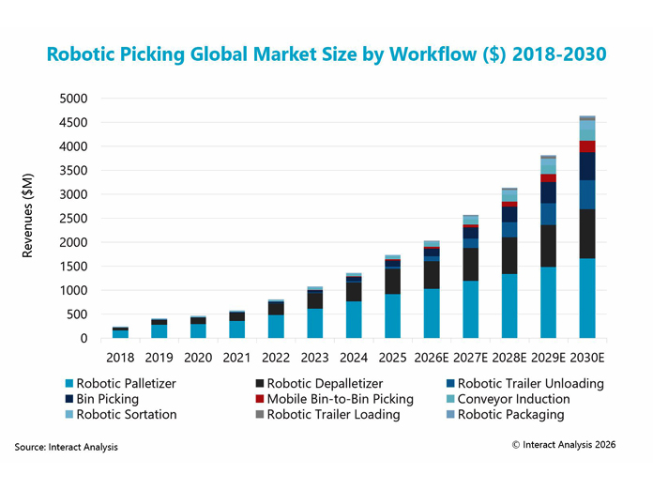Select the 'Robotic Depalletizer' legend label
The image size is (653, 490).
coord(325,383)
